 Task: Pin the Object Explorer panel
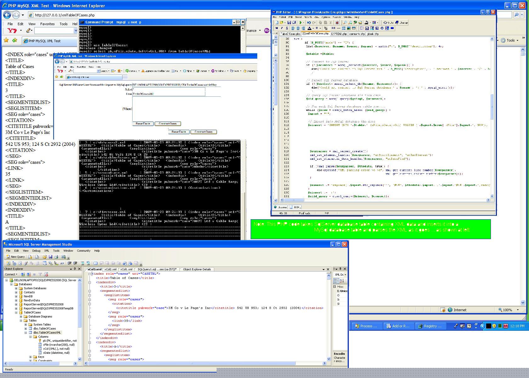point(75,269)
